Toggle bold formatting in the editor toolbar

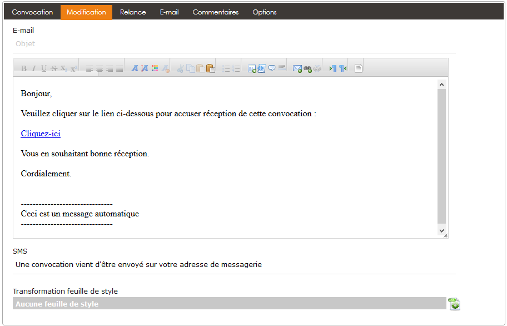point(24,68)
